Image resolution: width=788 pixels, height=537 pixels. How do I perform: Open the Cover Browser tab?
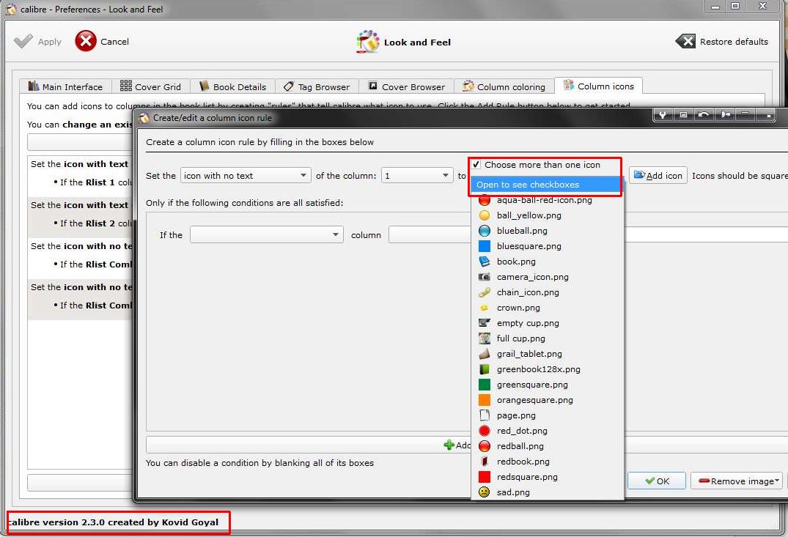(x=407, y=87)
